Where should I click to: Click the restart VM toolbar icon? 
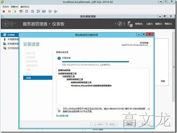click(21, 11)
